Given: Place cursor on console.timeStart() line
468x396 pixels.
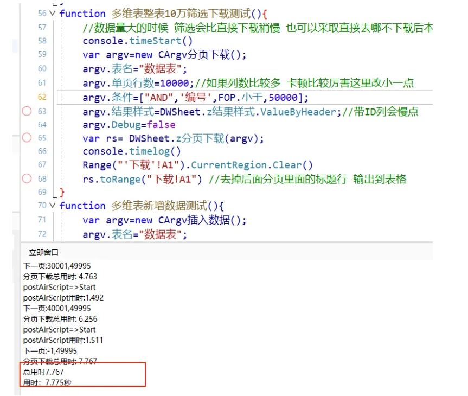Looking at the screenshot, I should [138, 41].
